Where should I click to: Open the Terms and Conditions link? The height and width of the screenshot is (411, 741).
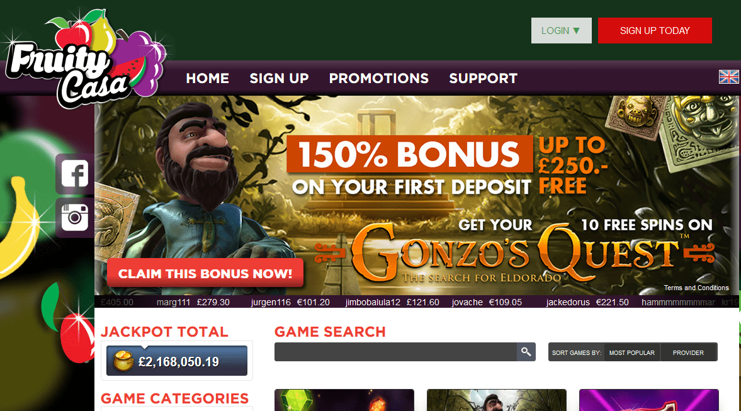tap(696, 288)
